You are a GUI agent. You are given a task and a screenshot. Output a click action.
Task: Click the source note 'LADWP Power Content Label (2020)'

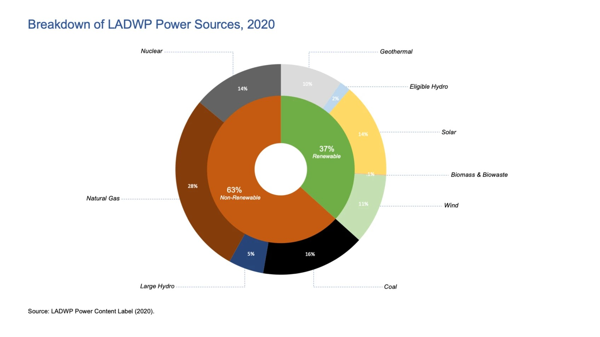91,311
